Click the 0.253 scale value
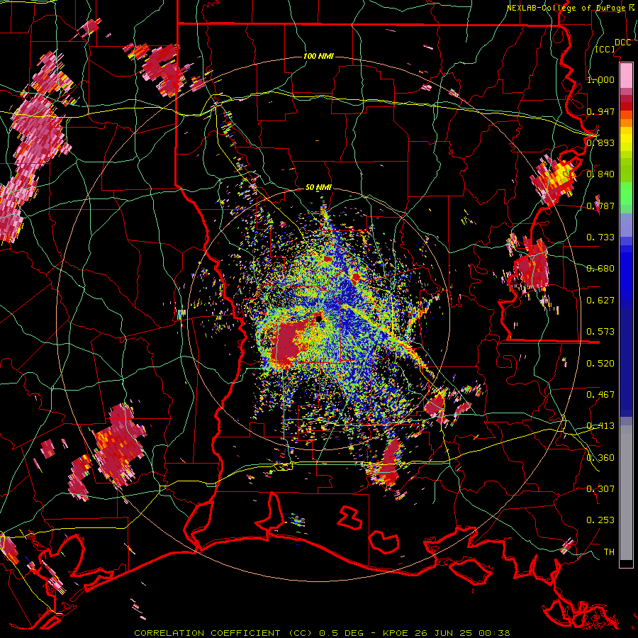 pyautogui.click(x=600, y=520)
